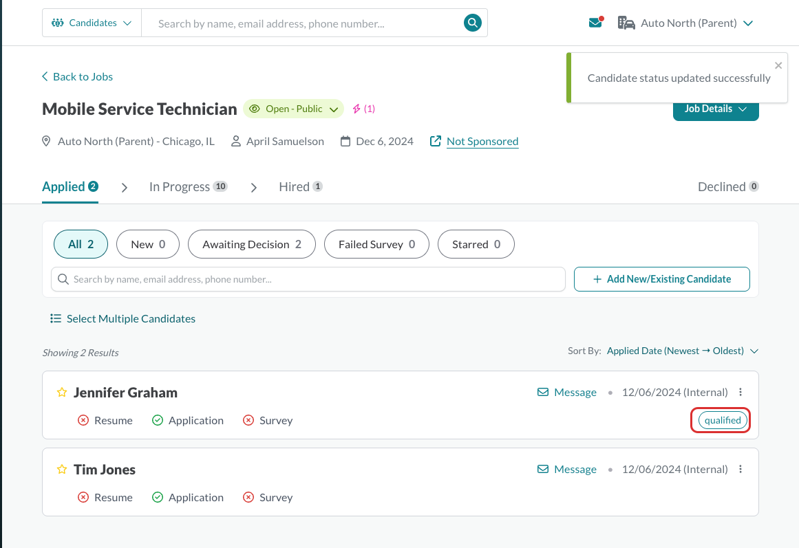Click Tim Jones's Application check icon

[158, 497]
